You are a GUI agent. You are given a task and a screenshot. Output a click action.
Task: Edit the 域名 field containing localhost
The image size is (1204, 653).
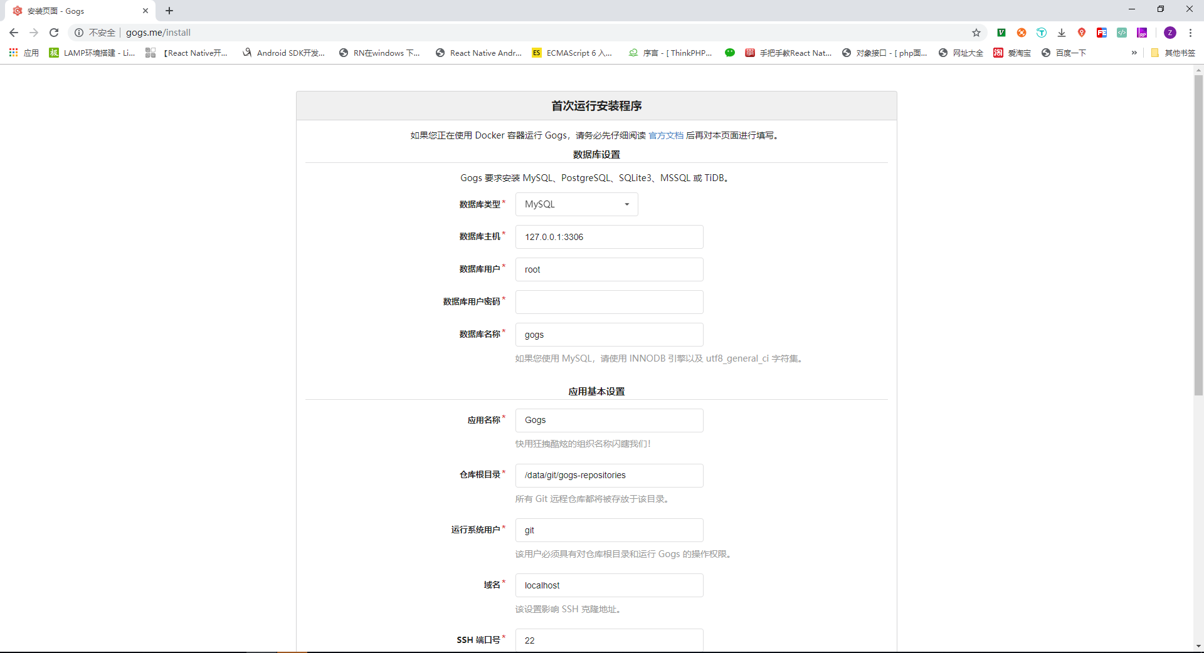point(610,585)
